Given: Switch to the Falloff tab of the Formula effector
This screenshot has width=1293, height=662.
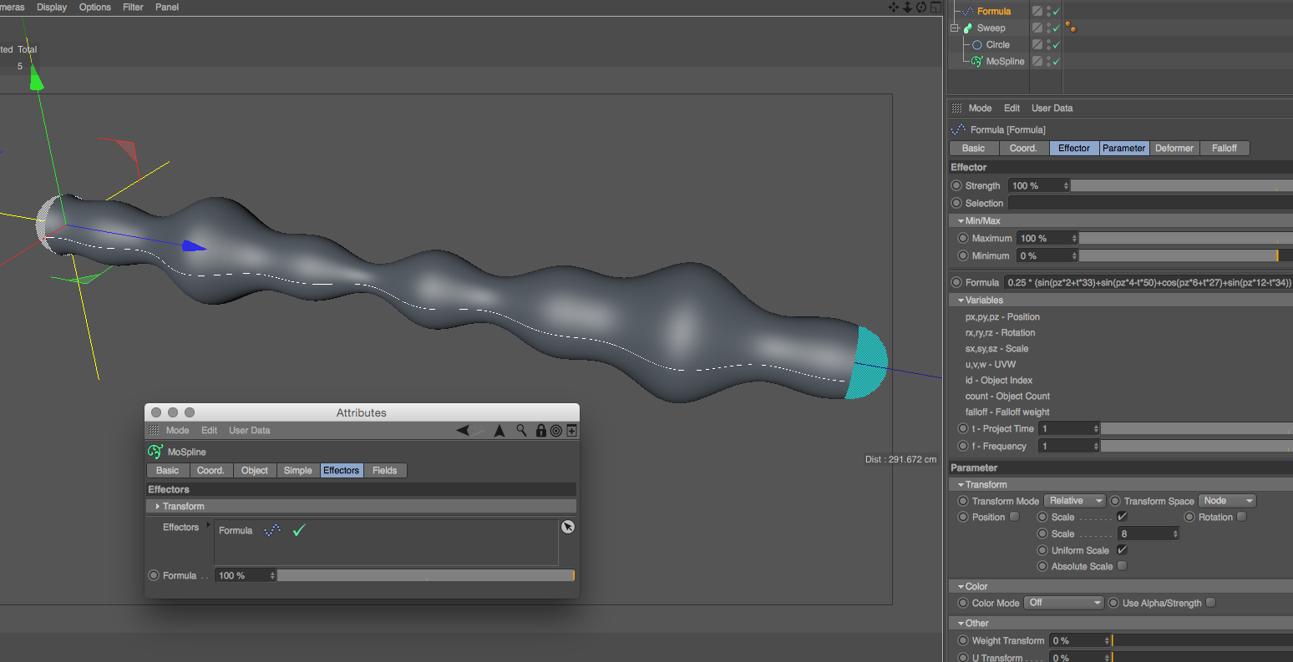Looking at the screenshot, I should (x=1225, y=148).
